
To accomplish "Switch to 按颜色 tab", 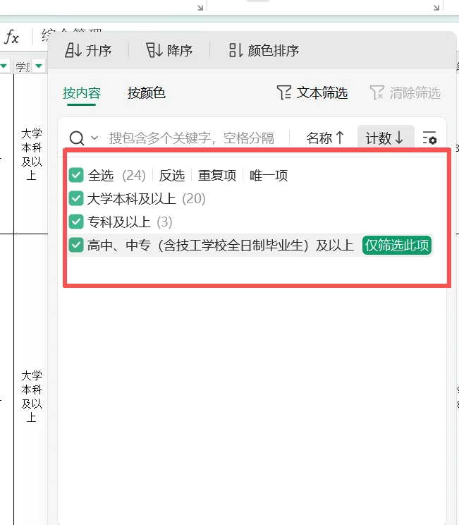I will pyautogui.click(x=146, y=93).
